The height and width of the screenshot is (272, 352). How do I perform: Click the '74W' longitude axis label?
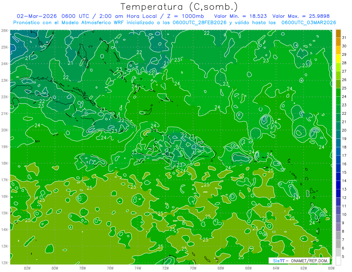138,268
